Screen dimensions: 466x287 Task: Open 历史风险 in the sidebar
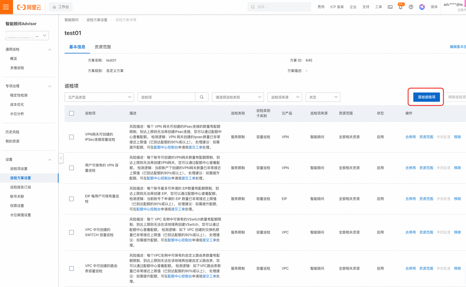[x=12, y=132]
